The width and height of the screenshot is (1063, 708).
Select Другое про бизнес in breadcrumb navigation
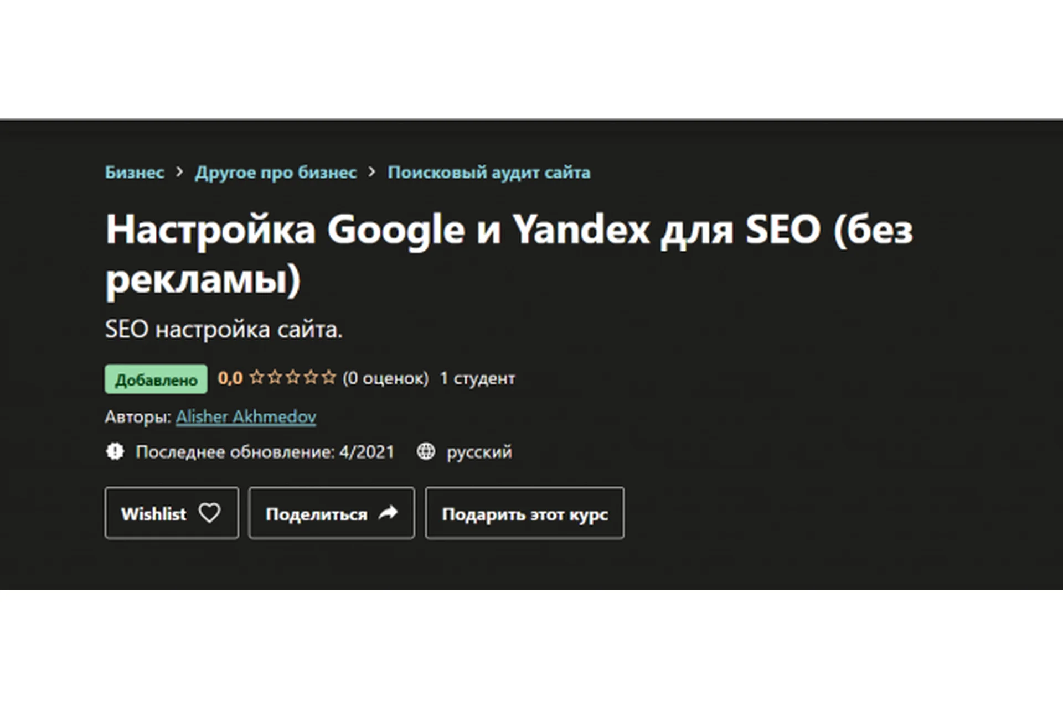(x=276, y=173)
